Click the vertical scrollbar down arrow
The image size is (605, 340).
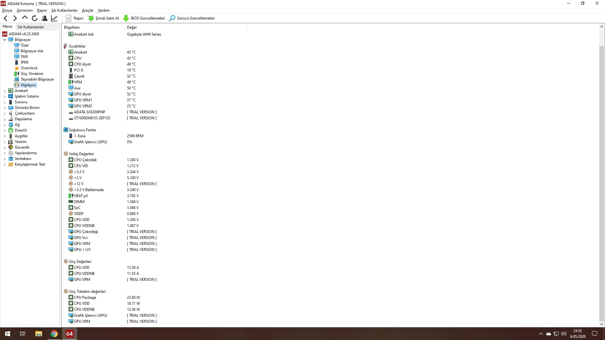tap(601, 324)
